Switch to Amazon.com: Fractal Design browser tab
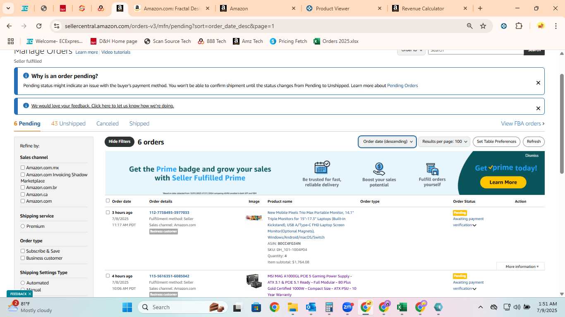Viewport: 565px width, 317px height. click(172, 8)
